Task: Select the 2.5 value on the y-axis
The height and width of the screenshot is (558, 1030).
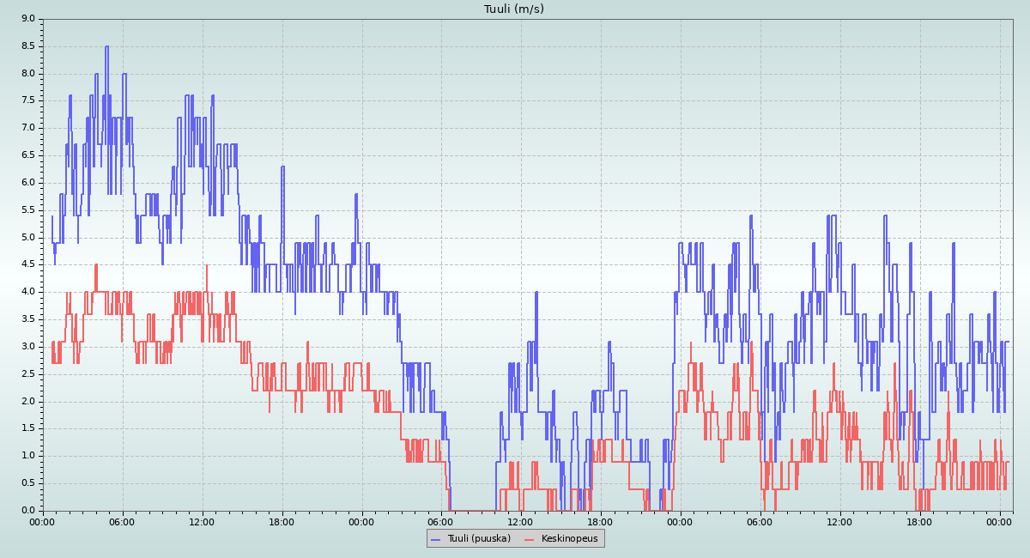Action: tap(27, 373)
